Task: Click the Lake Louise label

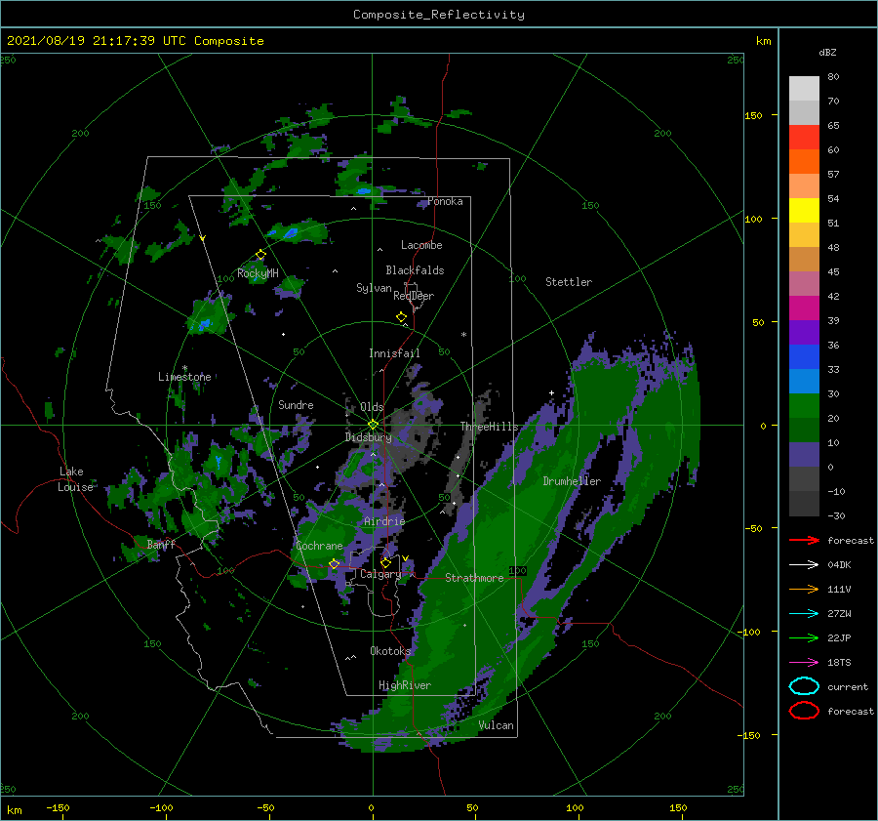Action: coord(76,479)
